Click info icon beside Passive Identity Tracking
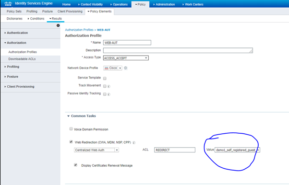The image size is (289, 185). click(x=109, y=94)
